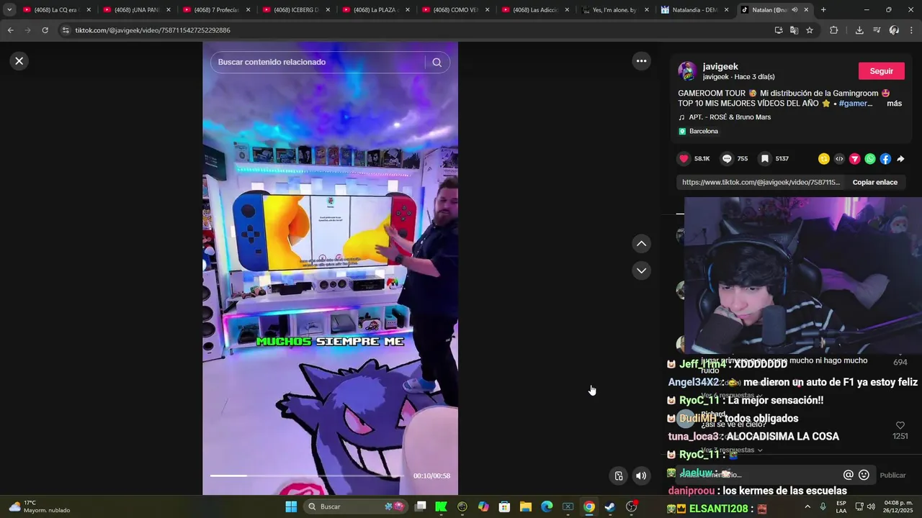Toggle video mute with speaker icon
Image resolution: width=922 pixels, height=518 pixels.
(641, 476)
